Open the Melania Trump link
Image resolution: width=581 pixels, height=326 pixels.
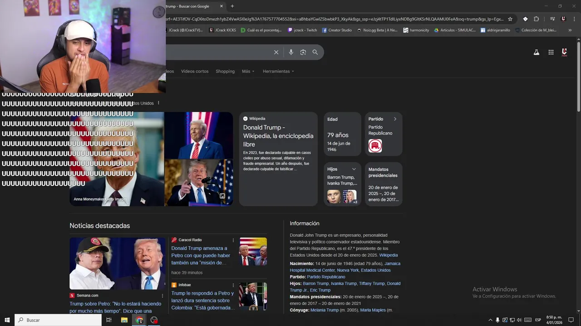pos(325,310)
